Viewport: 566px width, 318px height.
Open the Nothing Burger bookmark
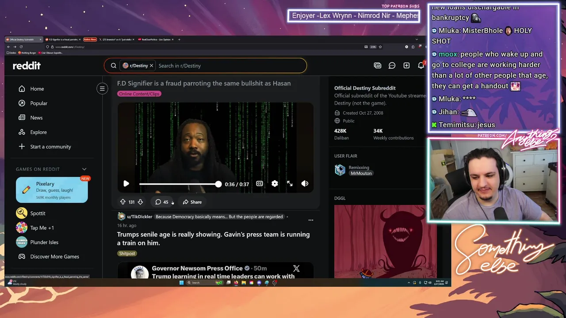pos(27,53)
